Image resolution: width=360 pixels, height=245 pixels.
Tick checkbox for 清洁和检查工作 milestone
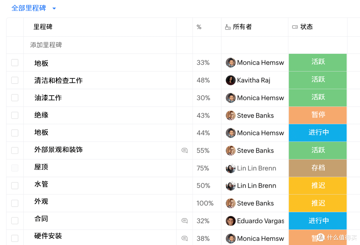pos(15,80)
